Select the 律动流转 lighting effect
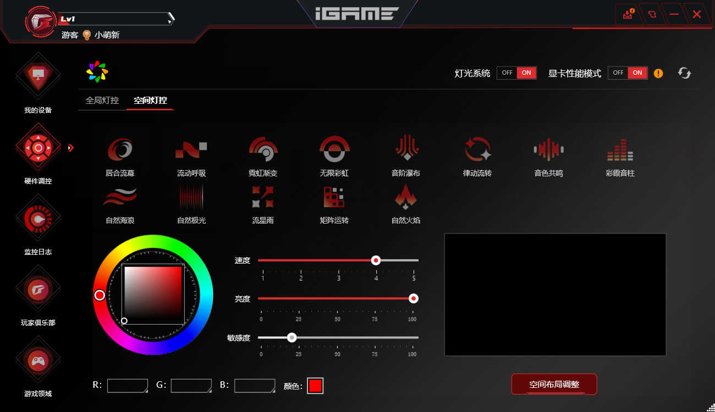Image resolution: width=715 pixels, height=412 pixels. 477,155
